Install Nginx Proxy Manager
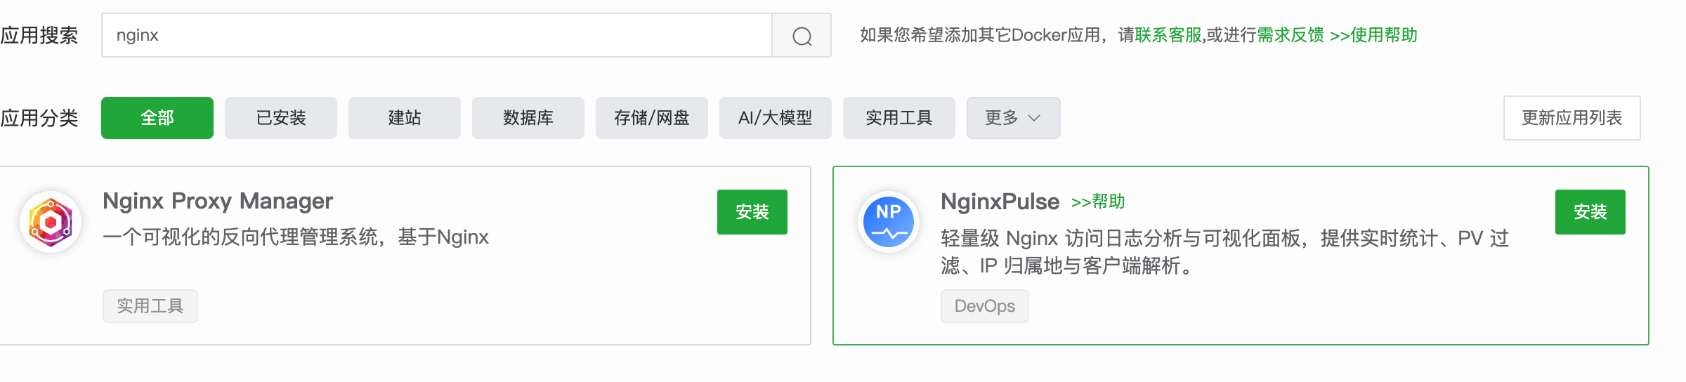 click(752, 212)
